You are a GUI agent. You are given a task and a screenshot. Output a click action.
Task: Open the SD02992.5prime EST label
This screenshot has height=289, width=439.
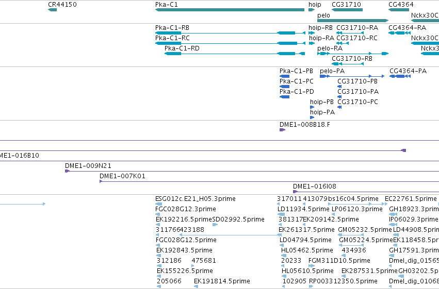(x=238, y=219)
